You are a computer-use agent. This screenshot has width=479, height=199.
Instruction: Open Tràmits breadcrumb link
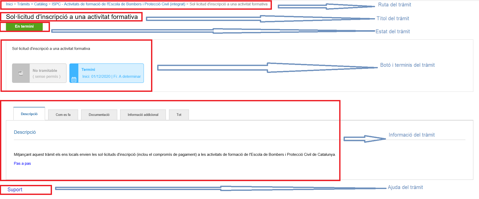click(23, 4)
